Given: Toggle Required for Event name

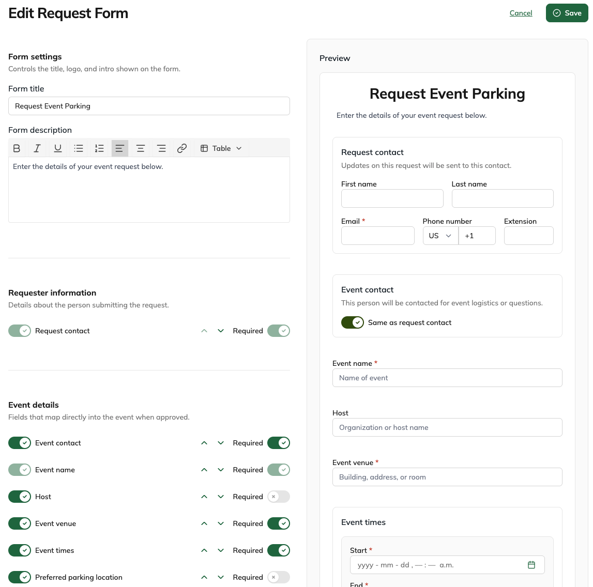Looking at the screenshot, I should 279,470.
